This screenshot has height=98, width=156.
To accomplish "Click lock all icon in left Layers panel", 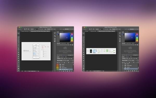I will click(64, 63).
